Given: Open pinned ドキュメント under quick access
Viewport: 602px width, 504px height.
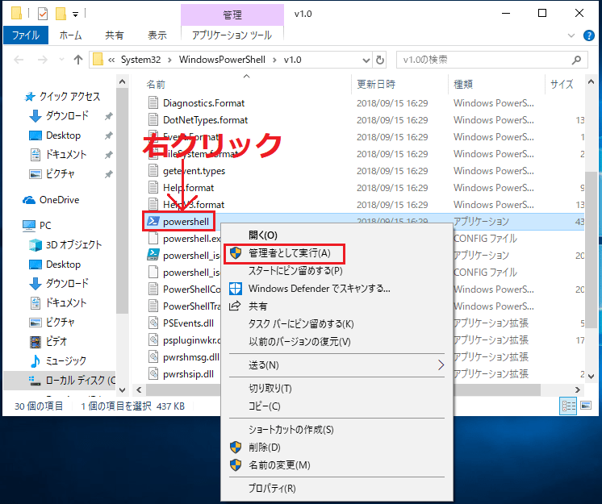Looking at the screenshot, I should click(66, 154).
